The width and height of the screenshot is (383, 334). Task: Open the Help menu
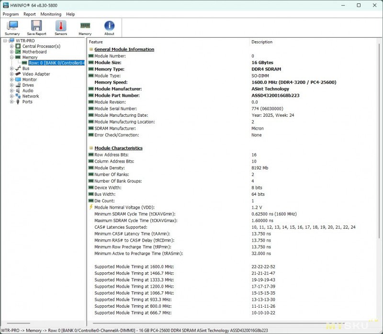coord(70,14)
